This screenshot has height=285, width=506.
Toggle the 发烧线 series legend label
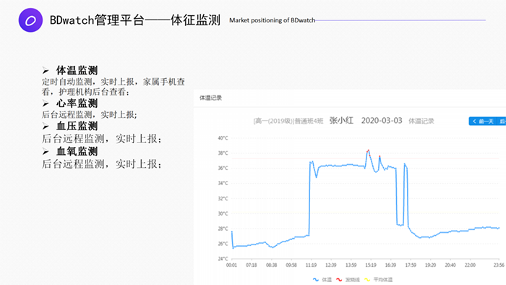(353, 279)
